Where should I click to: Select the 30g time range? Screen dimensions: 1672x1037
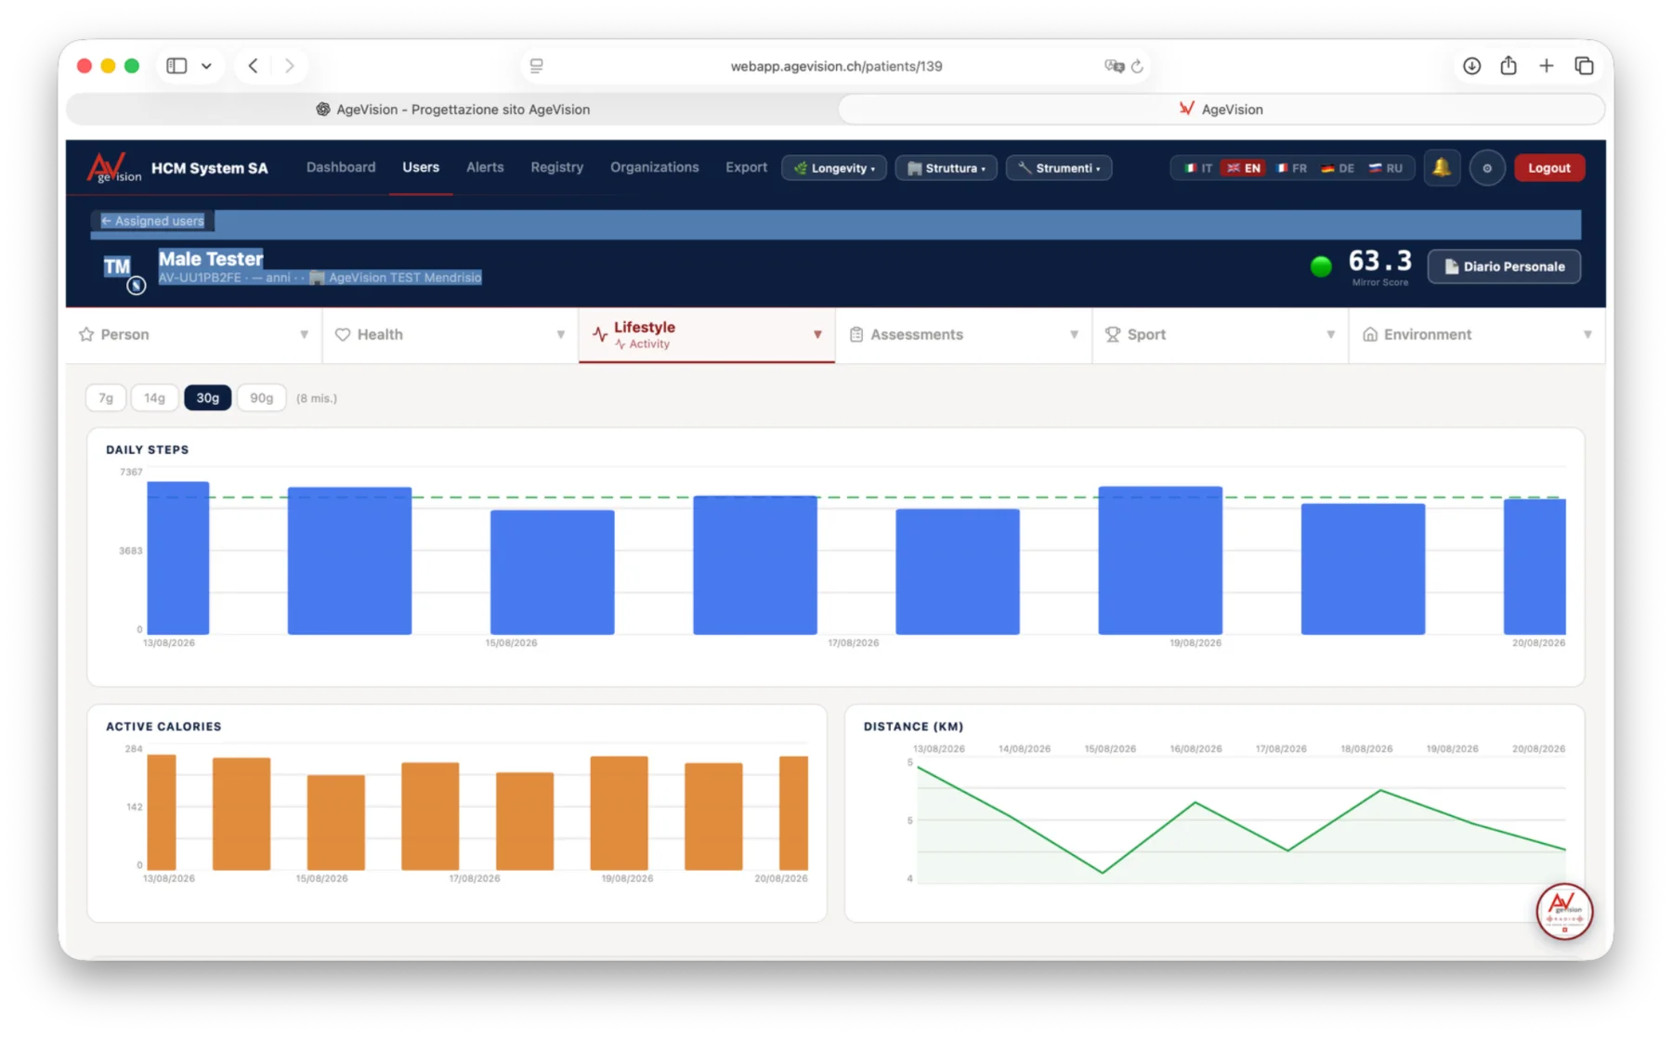click(207, 398)
